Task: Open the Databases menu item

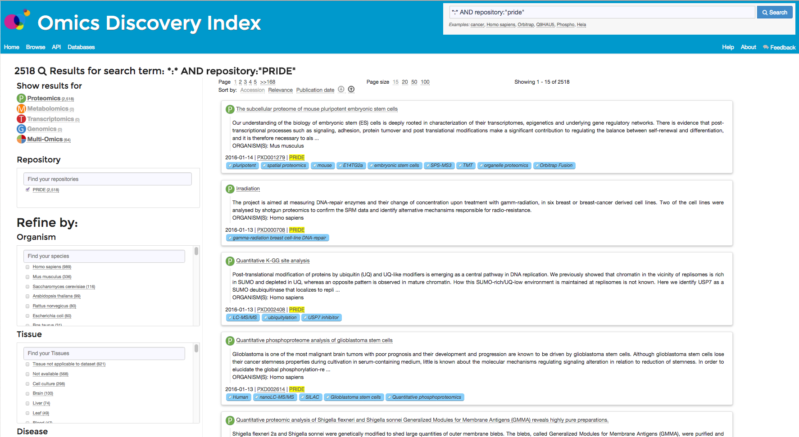Action: 81,47
